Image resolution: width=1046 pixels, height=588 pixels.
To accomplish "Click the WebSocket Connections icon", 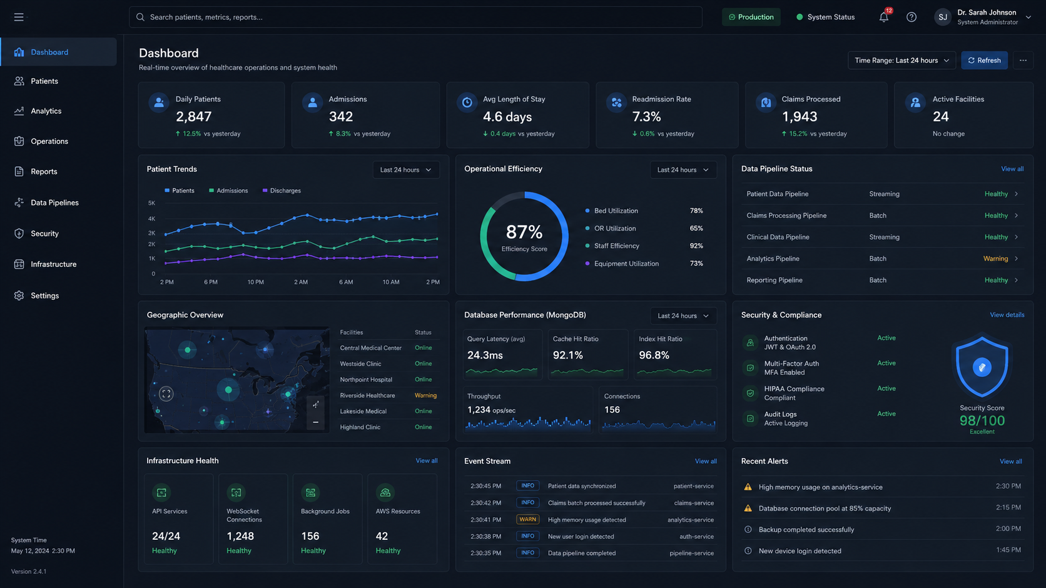I will [236, 493].
